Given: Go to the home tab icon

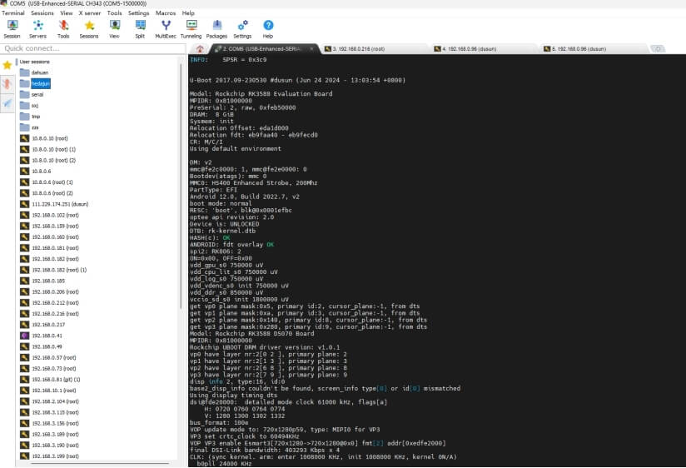Looking at the screenshot, I should (x=200, y=49).
